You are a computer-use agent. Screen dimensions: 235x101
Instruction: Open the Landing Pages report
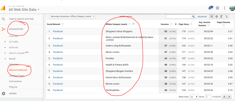pyautogui.click(x=16, y=76)
